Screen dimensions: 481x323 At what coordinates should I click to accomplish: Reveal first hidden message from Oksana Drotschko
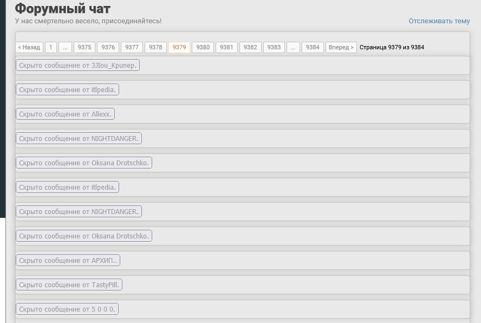(84, 163)
